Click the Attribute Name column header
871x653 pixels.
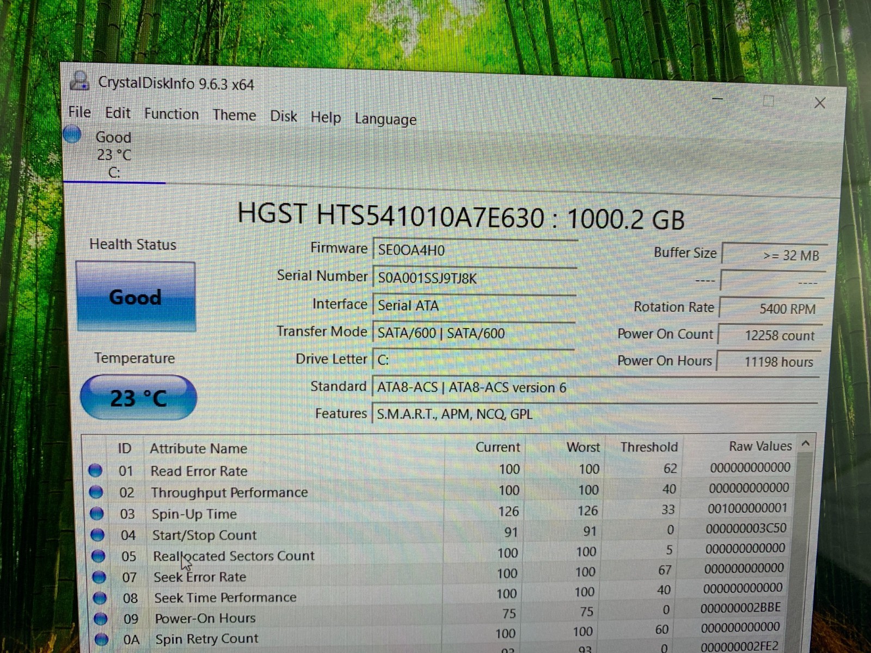point(198,448)
